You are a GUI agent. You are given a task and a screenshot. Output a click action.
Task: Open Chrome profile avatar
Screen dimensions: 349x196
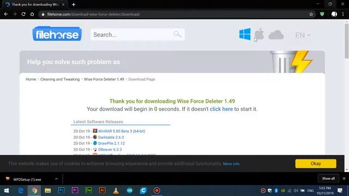click(334, 14)
